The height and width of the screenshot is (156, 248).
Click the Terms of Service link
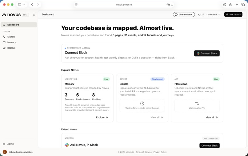point(144,152)
